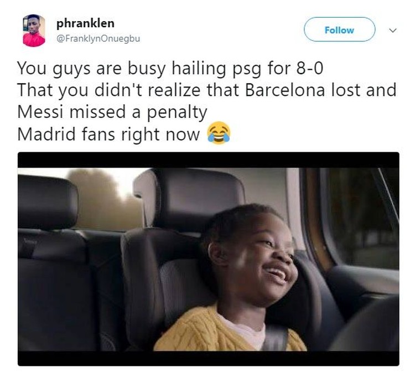
Task: Click the rear-left seat headrest in the image
Action: [x=48, y=202]
